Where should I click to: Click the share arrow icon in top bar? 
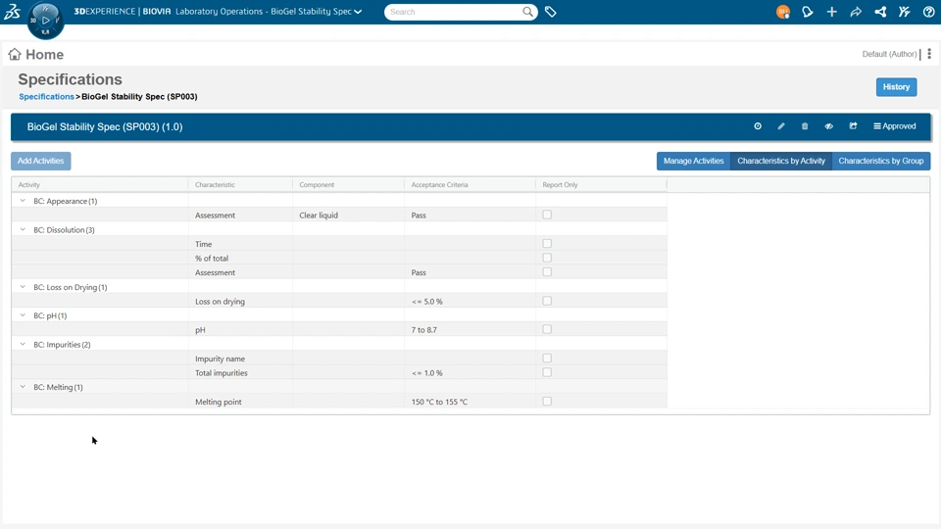point(856,12)
